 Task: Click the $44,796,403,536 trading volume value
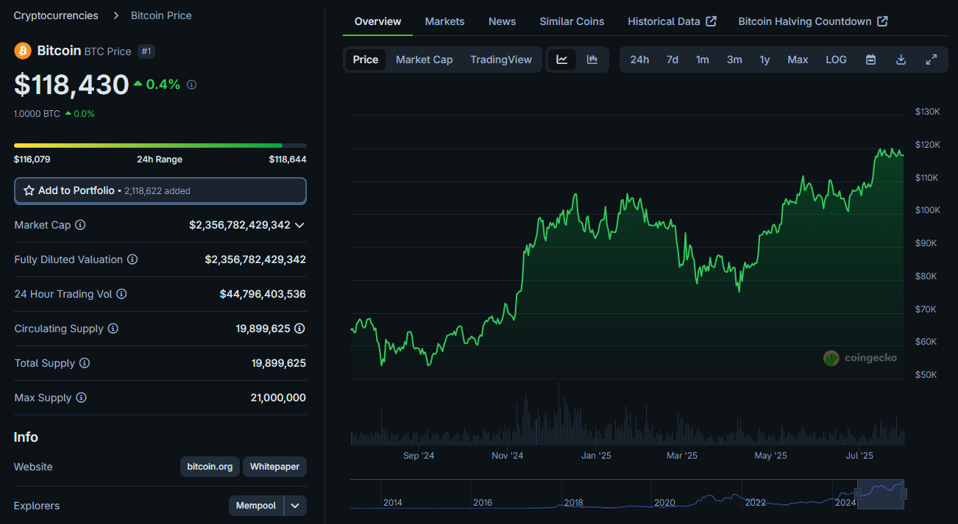(x=263, y=294)
